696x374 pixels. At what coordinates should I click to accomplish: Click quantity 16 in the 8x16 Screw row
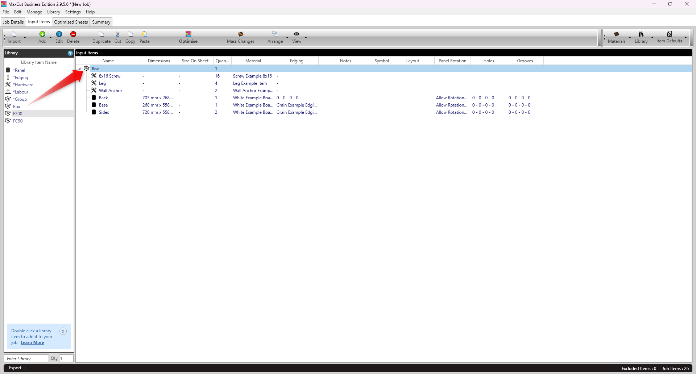pyautogui.click(x=217, y=76)
